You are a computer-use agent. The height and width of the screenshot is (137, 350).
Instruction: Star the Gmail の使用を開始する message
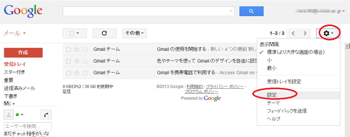77,49
